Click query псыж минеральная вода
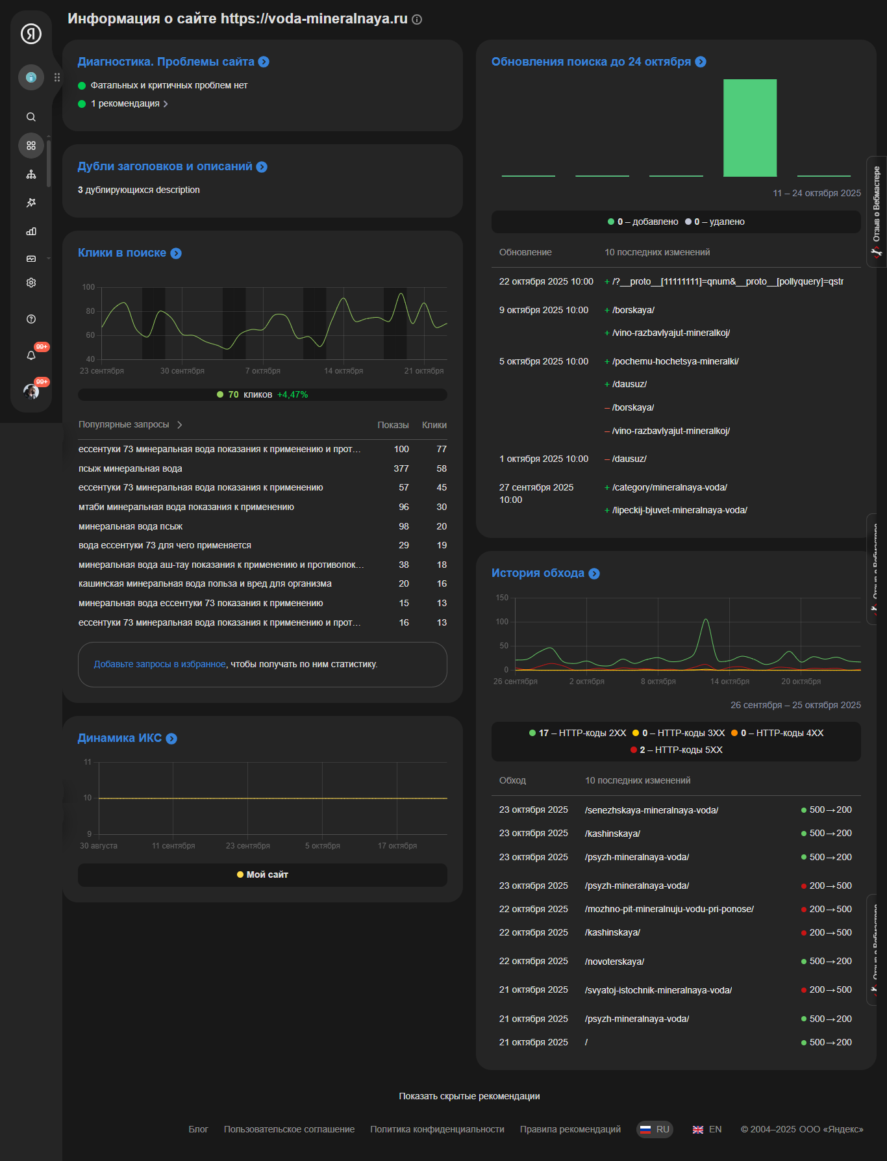The height and width of the screenshot is (1161, 887). tap(130, 468)
